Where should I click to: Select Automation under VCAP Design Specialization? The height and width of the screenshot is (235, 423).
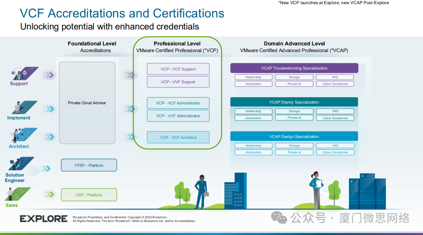pos(253,152)
